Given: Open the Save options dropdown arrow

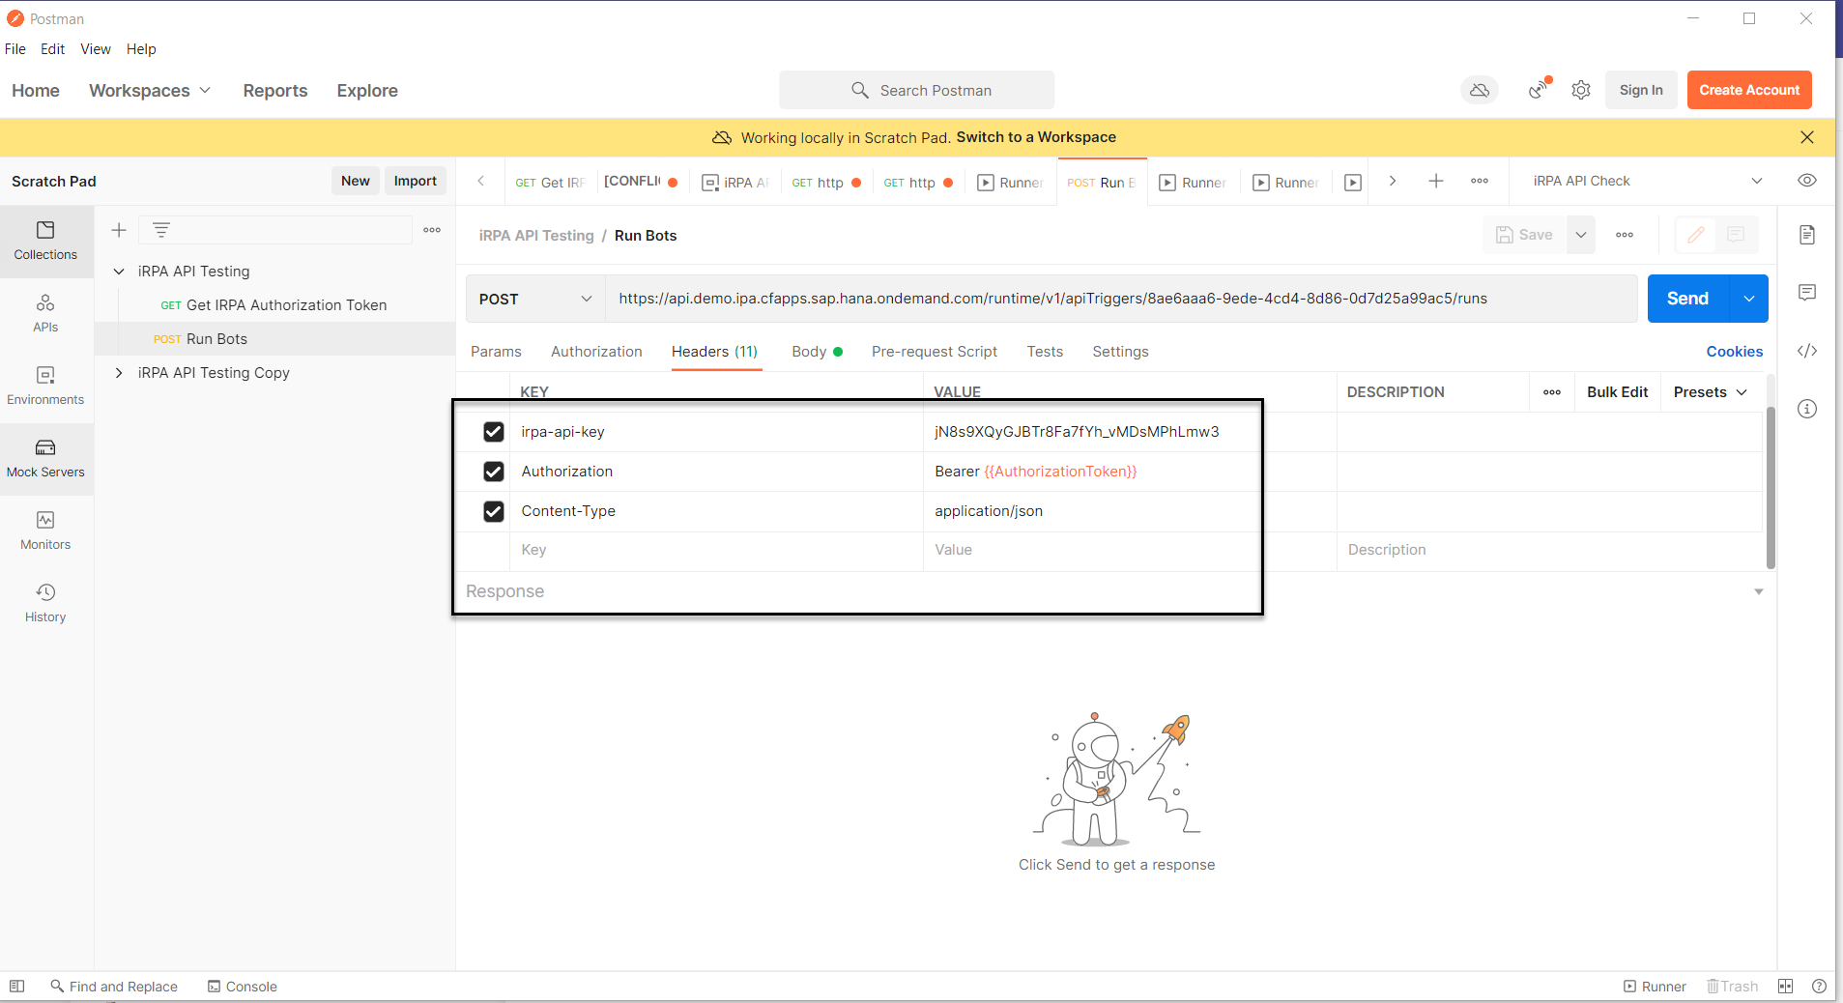Looking at the screenshot, I should [x=1581, y=235].
